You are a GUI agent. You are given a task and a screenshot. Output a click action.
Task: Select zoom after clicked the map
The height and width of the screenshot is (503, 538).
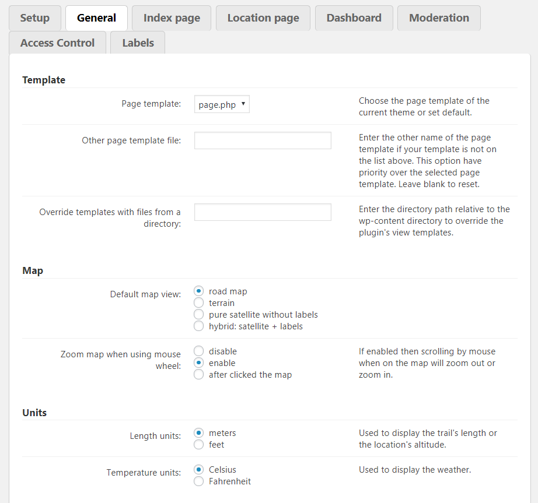coord(199,375)
